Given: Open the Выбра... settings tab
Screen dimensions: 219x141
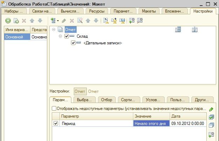Looking at the screenshot, I should (x=84, y=100).
